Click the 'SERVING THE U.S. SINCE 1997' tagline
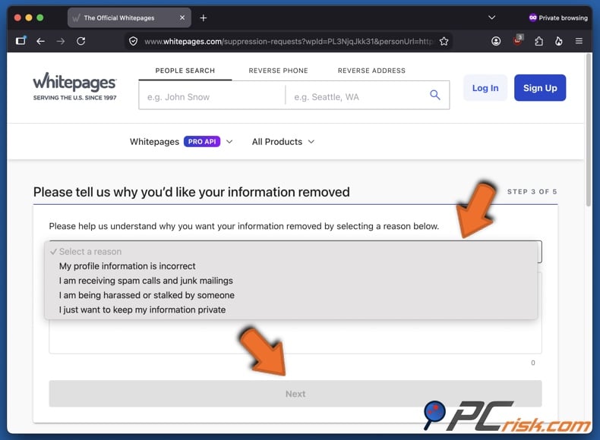Viewport: 600px width, 440px height. tap(74, 97)
